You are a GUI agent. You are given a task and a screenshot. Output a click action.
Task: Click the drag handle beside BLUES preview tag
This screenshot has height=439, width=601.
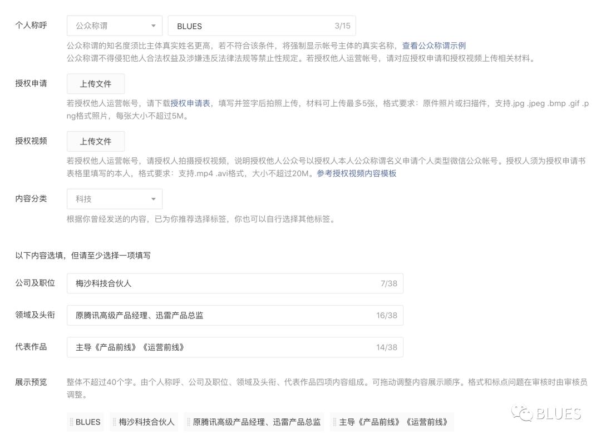click(71, 422)
